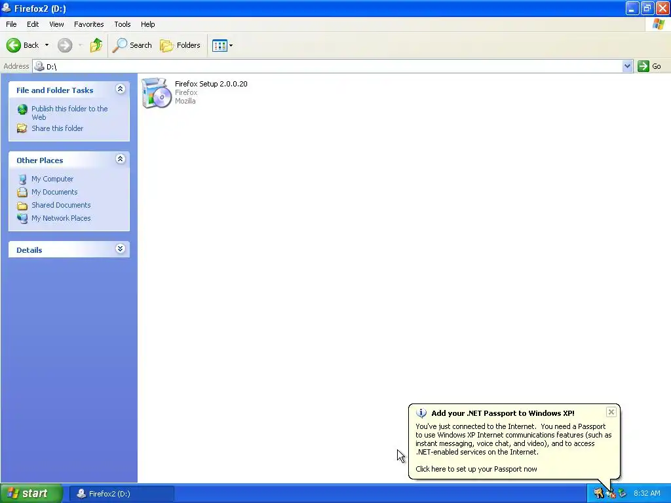
Task: Select the Firefox Setup installer icon
Action: (156, 93)
